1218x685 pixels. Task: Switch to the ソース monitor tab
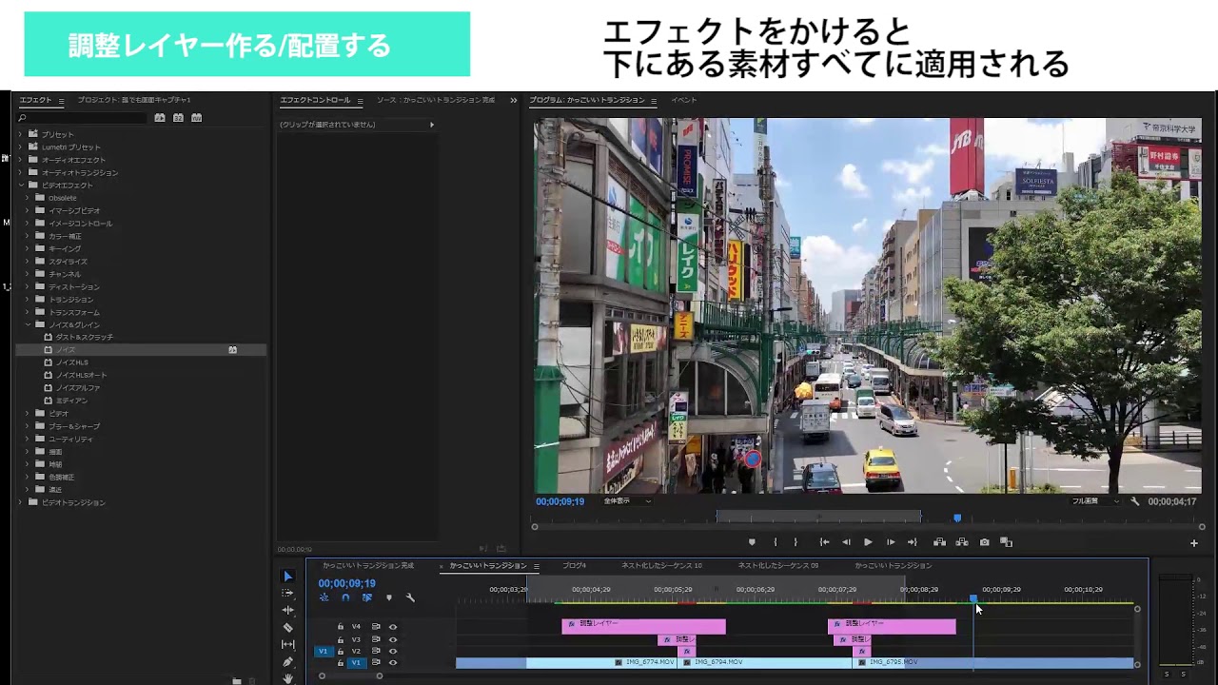436,100
